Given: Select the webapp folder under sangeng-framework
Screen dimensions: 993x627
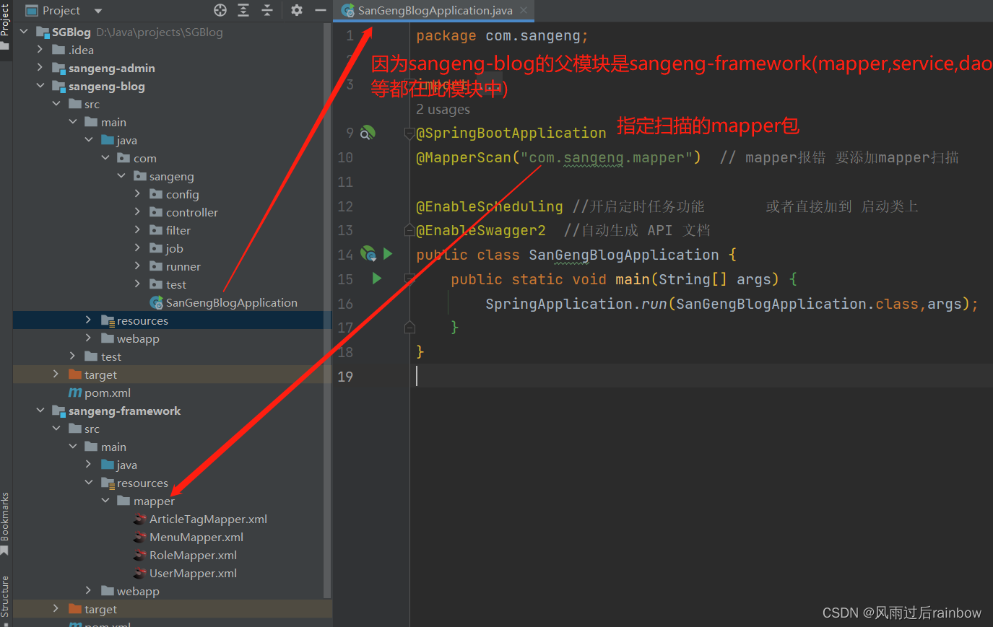Looking at the screenshot, I should click(137, 591).
